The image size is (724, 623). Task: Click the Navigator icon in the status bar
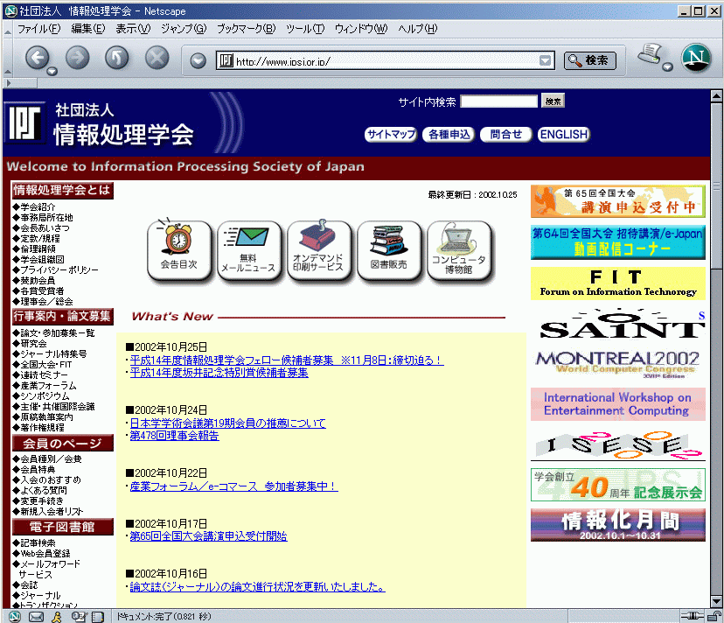pos(14,616)
